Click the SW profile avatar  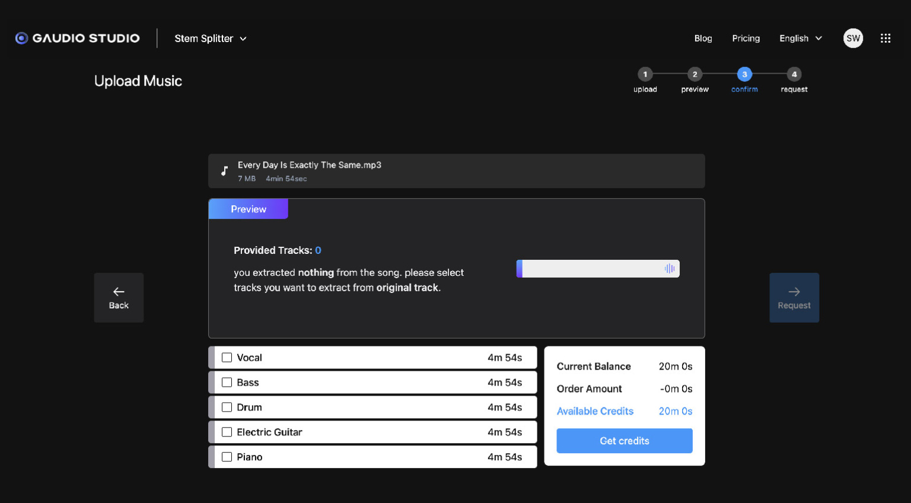click(x=853, y=38)
